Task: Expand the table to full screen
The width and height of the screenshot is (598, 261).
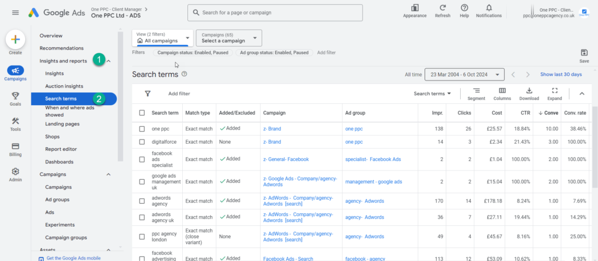Action: [555, 93]
